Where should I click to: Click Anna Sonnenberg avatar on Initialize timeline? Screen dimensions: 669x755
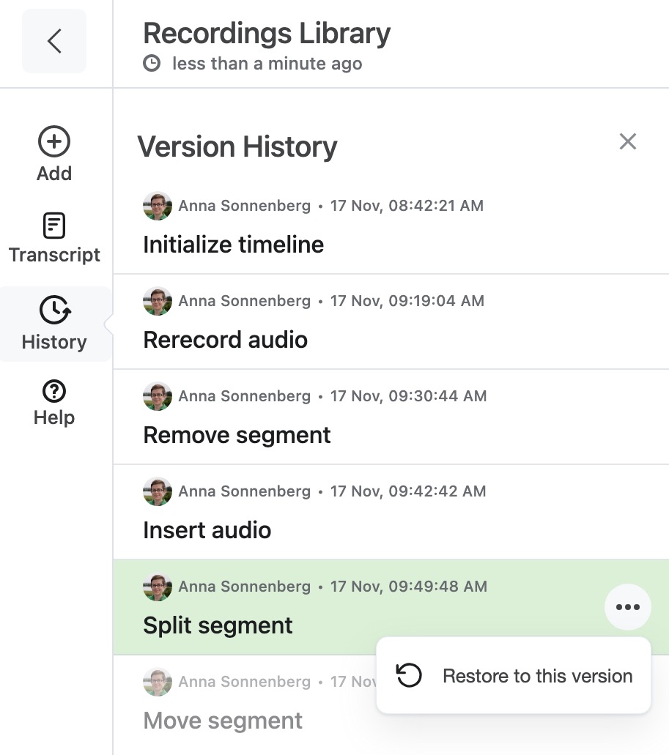click(158, 206)
